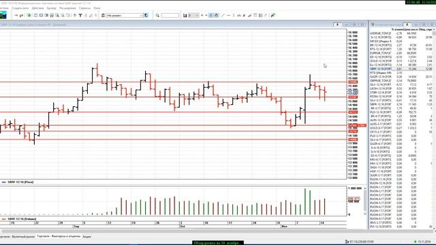Select the RTS-12.16 [FORTS] row
This screenshot has height=245, width=436.
(x=401, y=49)
